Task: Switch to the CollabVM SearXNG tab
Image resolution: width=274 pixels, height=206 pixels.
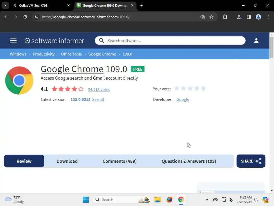Action: [x=41, y=5]
